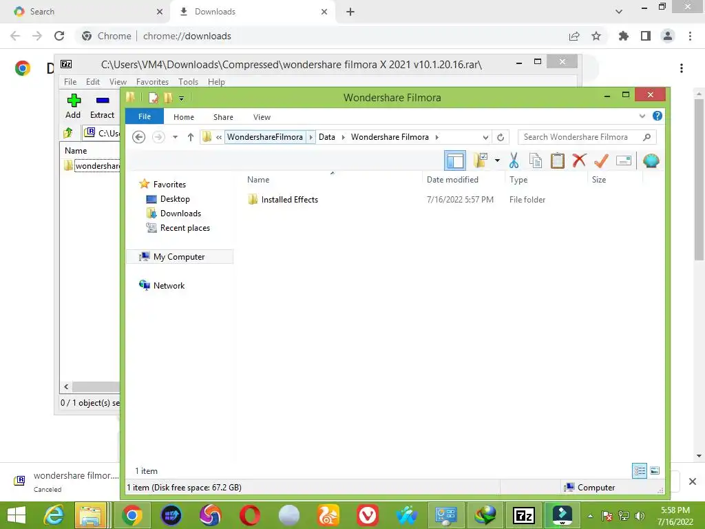Toggle the navigation pane layout button

(x=455, y=160)
